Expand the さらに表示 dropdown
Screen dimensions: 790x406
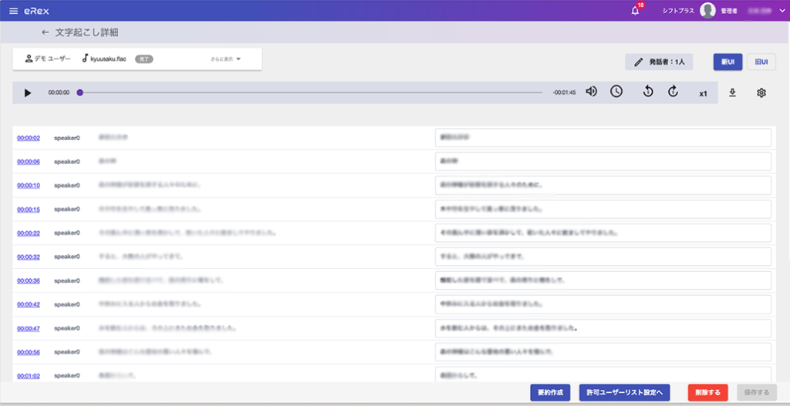226,59
